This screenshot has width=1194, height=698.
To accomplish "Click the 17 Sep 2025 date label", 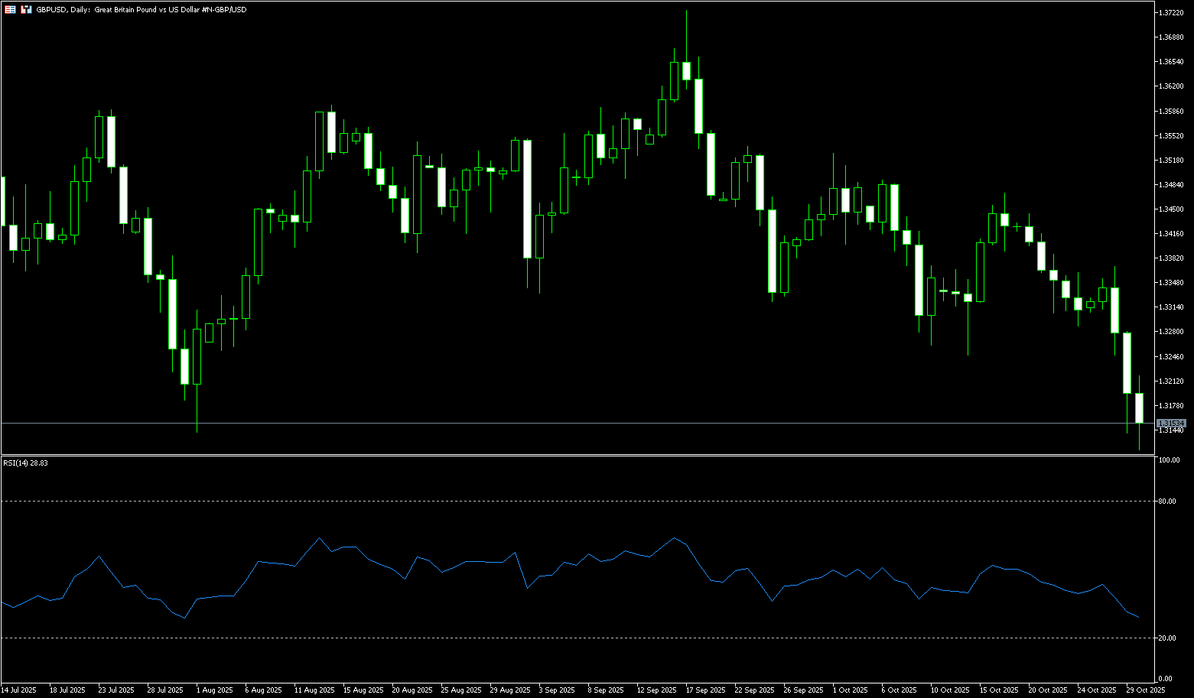I will 705,690.
